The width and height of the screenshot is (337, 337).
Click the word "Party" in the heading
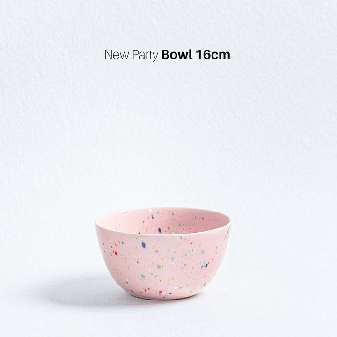(x=145, y=55)
